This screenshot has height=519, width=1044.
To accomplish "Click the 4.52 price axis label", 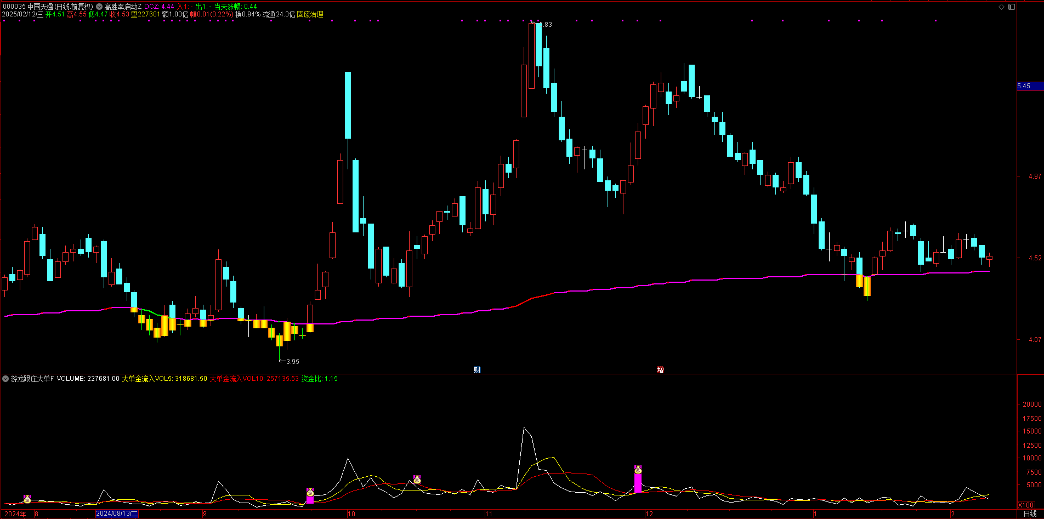I will click(1035, 258).
